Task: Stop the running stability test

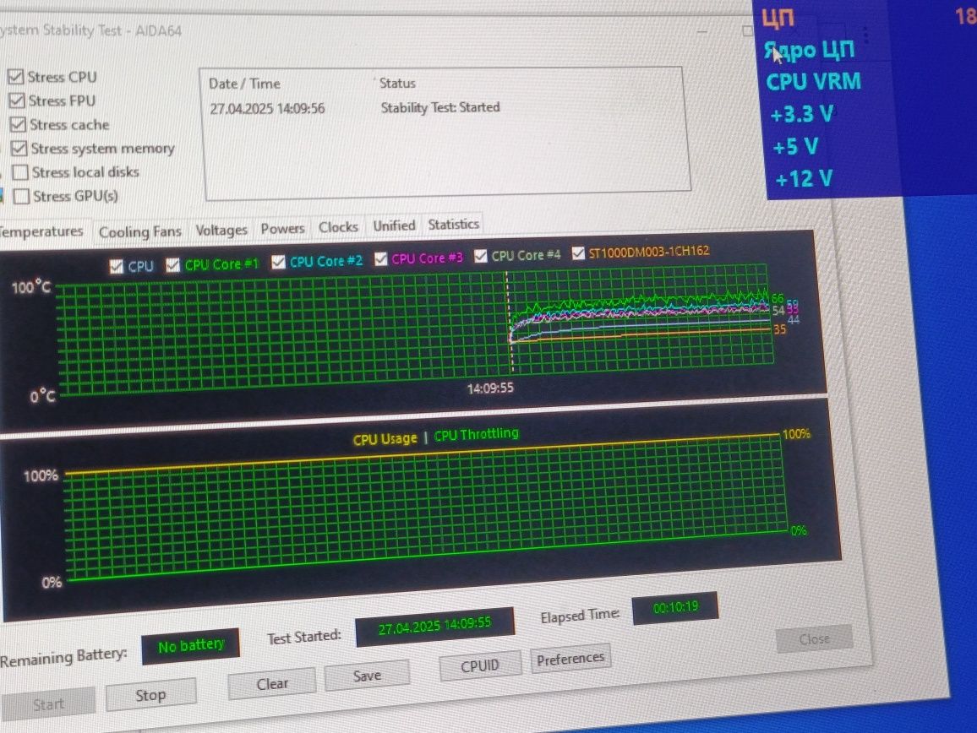Action: (x=150, y=694)
